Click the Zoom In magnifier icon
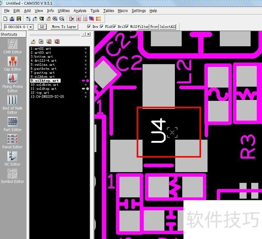The height and width of the screenshot is (239, 262). (55, 19)
